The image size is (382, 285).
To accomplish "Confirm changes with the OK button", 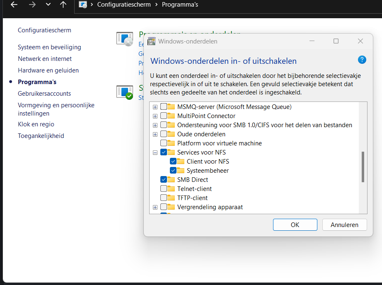I will 295,225.
